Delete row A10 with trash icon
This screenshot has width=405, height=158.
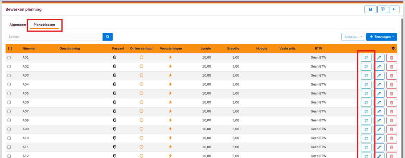[x=391, y=138]
